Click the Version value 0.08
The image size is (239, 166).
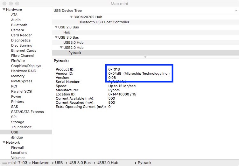112,78
